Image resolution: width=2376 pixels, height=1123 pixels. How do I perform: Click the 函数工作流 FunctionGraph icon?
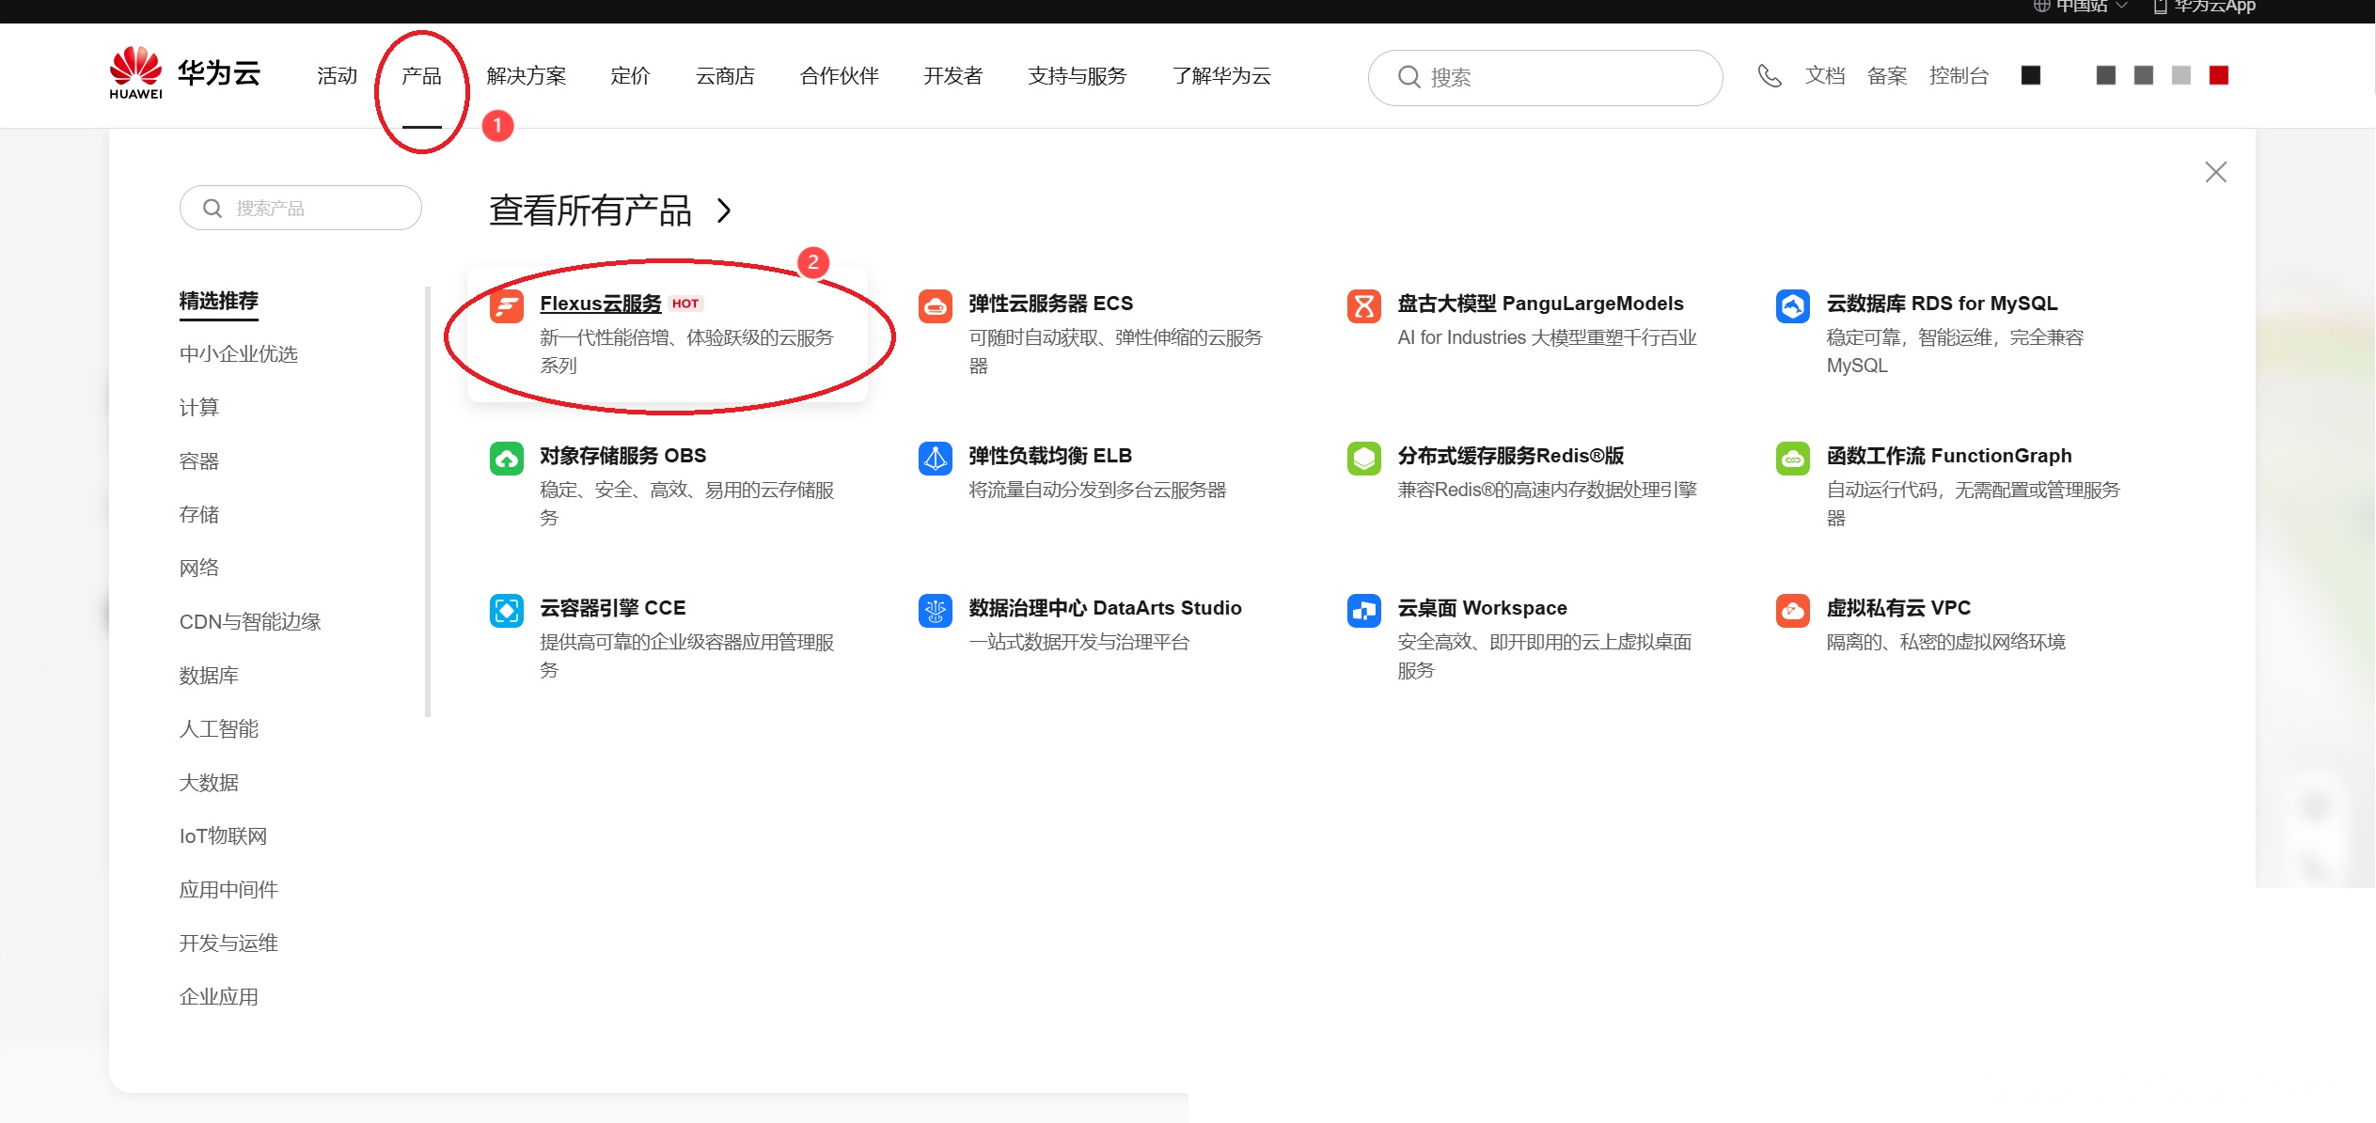tap(1793, 459)
